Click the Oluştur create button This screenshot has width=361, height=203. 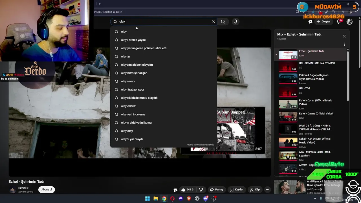point(323,21)
